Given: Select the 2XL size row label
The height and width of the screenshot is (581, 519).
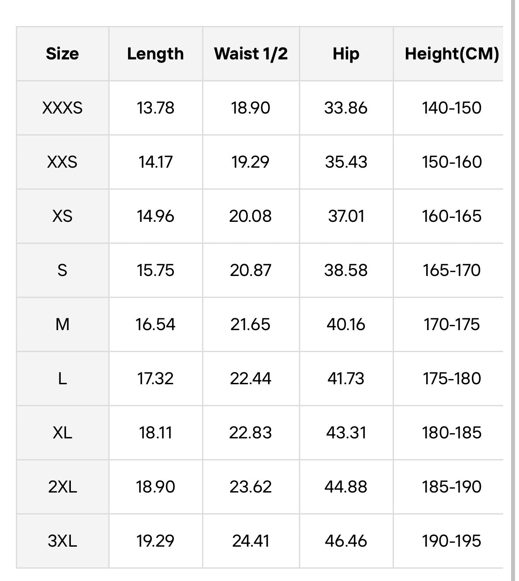Looking at the screenshot, I should pyautogui.click(x=63, y=487).
